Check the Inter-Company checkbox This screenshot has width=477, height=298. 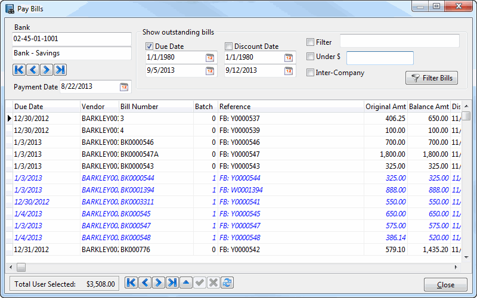click(x=310, y=73)
